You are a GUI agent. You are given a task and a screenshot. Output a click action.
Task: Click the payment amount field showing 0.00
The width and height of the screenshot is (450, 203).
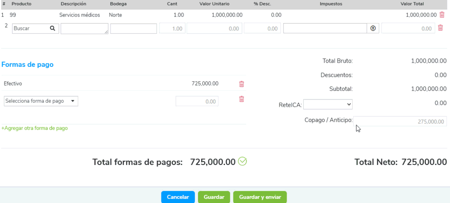click(x=197, y=101)
